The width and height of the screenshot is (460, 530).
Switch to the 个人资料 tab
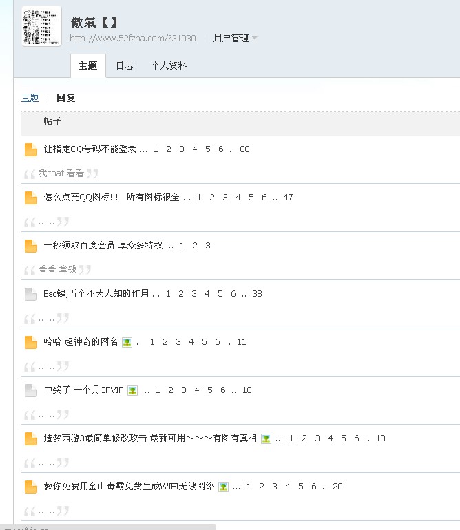(169, 65)
